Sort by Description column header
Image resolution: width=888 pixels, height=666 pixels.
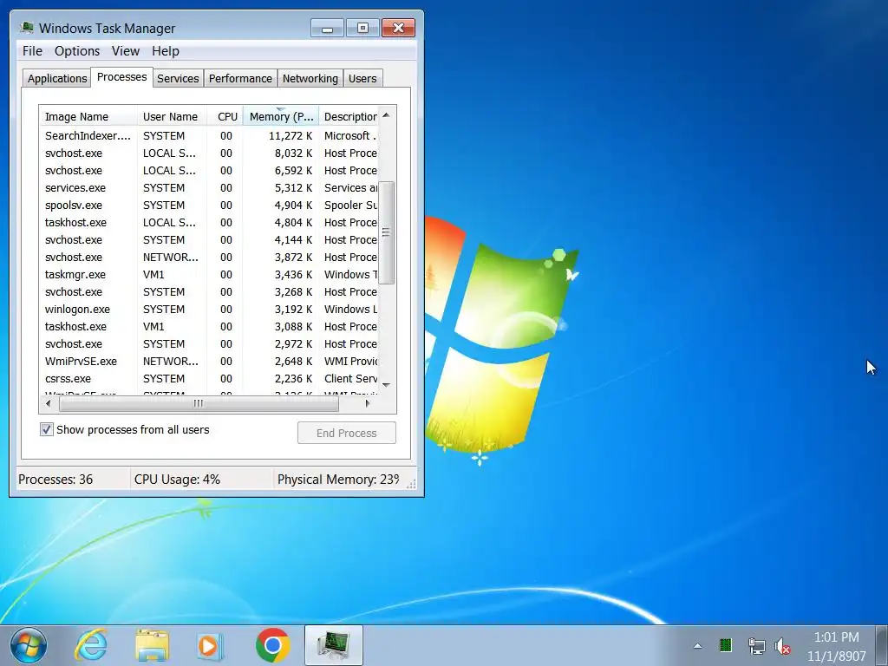coord(349,117)
